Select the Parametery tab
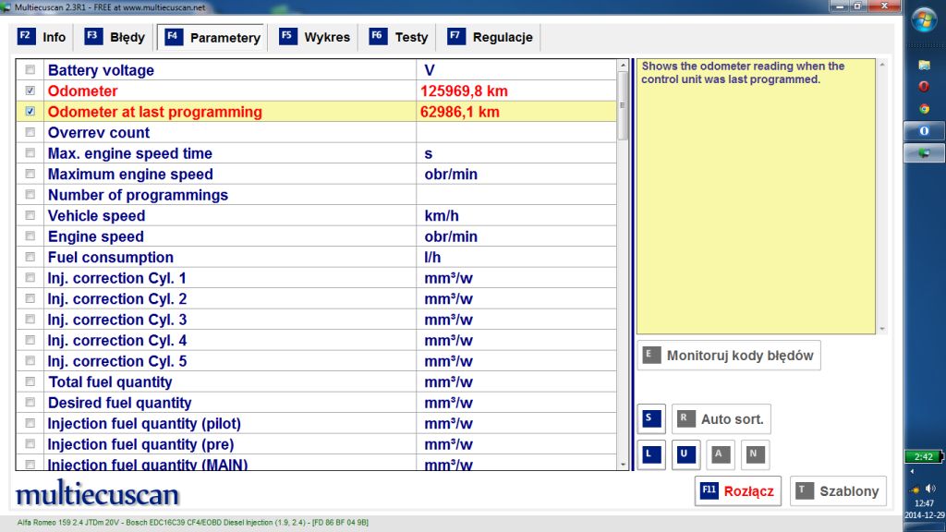946x532 pixels. (212, 37)
